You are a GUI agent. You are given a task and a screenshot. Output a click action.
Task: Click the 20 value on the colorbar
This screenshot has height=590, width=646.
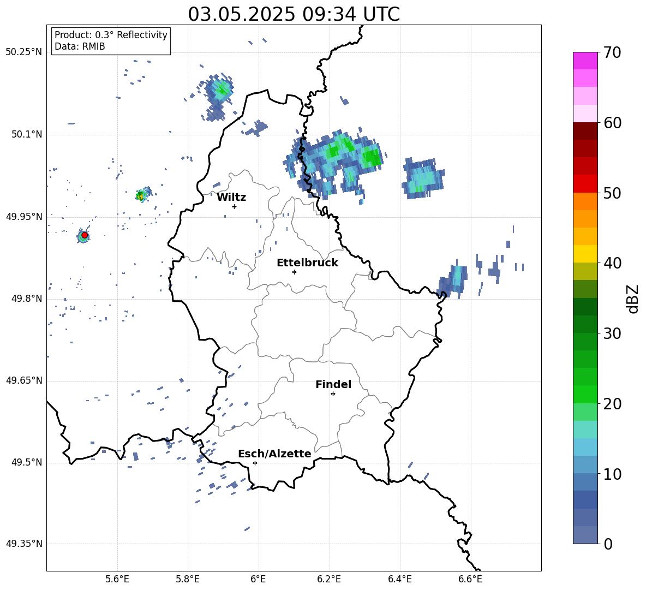612,403
